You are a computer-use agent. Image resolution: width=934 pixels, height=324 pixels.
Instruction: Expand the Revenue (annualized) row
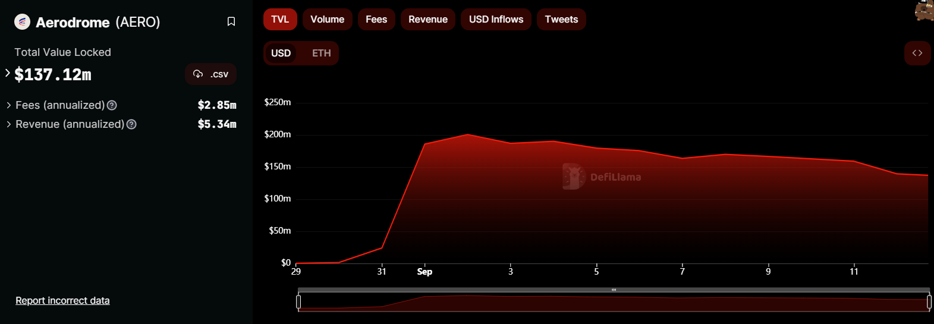click(x=9, y=124)
